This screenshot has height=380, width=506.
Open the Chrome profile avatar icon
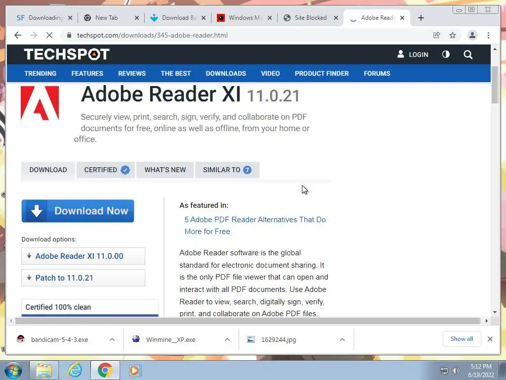tap(472, 35)
